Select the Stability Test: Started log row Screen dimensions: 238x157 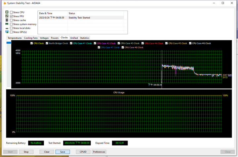pos(81,18)
